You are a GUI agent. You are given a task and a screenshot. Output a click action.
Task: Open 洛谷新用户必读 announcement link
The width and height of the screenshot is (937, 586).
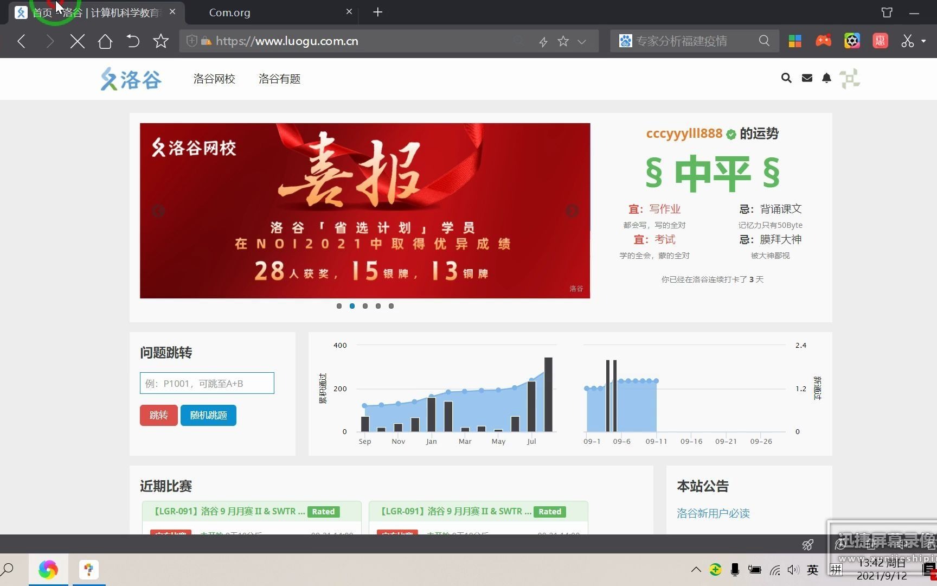[713, 513]
